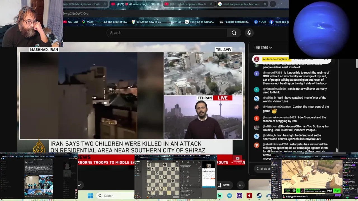Open the Facebook groups bookmark
The image size is (358, 201).
(x=279, y=22)
